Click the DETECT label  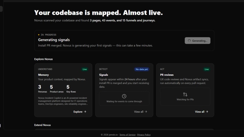pyautogui.click(x=103, y=69)
